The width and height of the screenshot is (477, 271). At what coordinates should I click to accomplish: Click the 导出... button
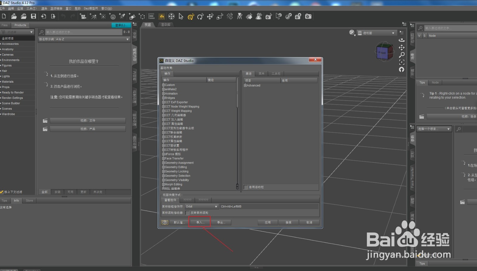click(x=221, y=222)
